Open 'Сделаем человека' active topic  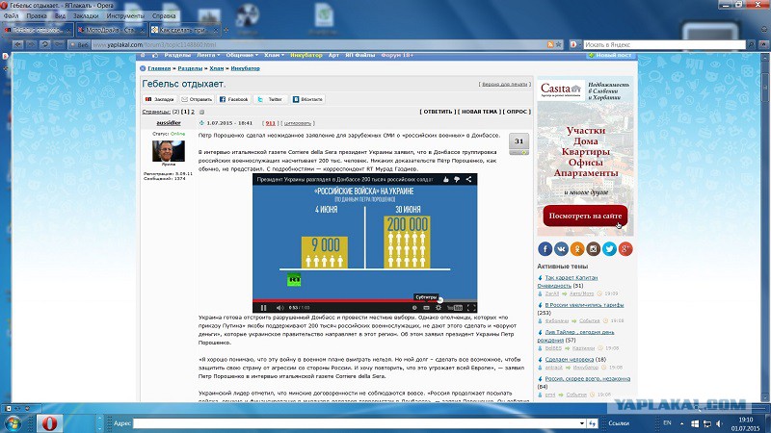pos(569,359)
